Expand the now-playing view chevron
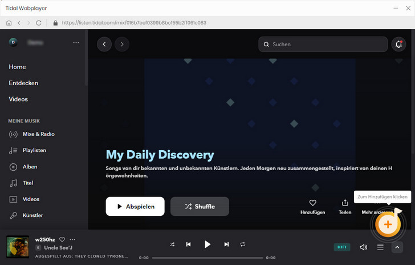The image size is (415, 265). 397,247
